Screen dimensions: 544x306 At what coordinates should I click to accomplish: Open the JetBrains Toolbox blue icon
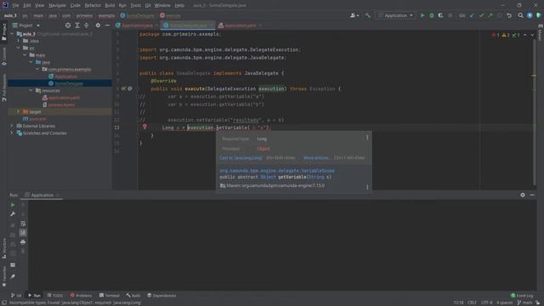click(x=530, y=15)
